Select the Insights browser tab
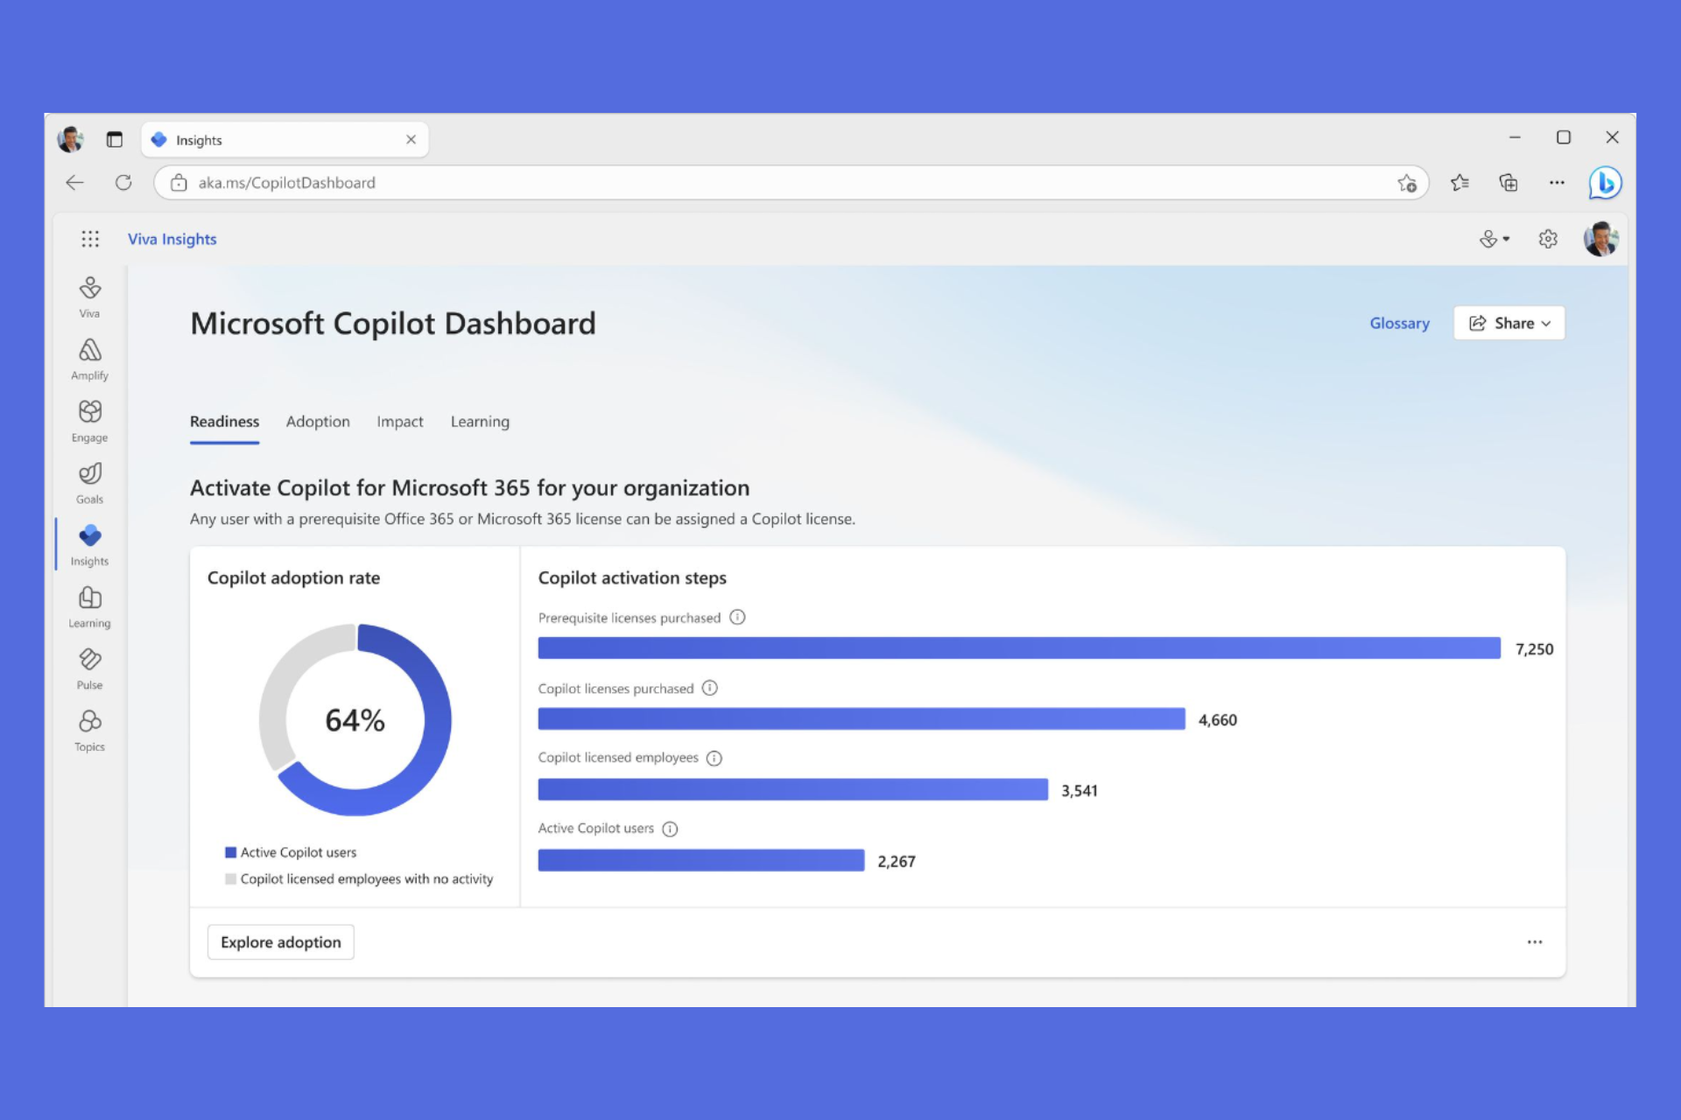 pos(285,139)
